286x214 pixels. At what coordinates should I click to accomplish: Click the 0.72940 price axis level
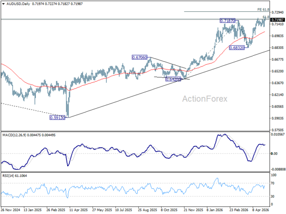click(x=277, y=12)
